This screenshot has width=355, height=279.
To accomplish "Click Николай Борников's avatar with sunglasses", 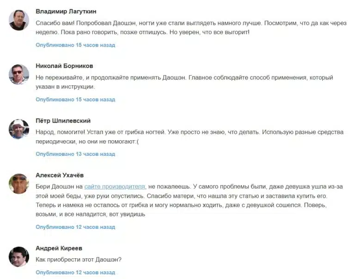I will 19,75.
